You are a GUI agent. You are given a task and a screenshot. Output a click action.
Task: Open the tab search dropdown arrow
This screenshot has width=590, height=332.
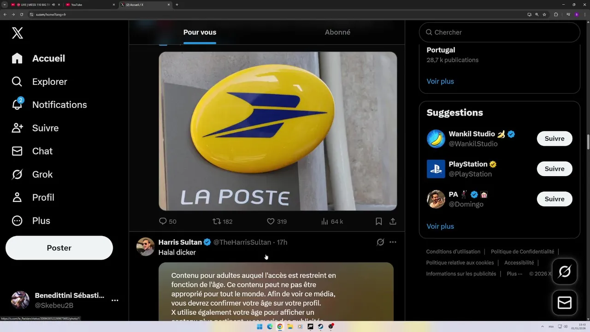4,5
